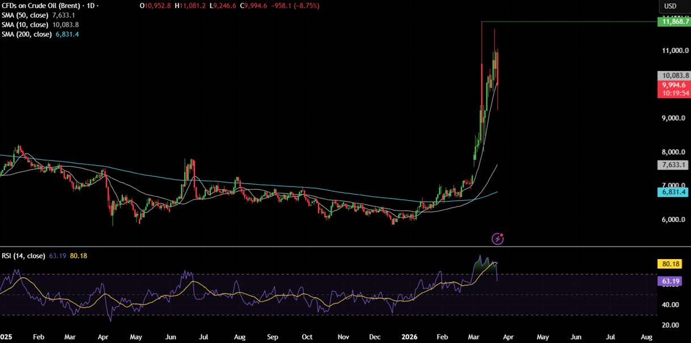This screenshot has width=691, height=343.
Task: Click the Apr label near the latest candles
Action: pyautogui.click(x=507, y=337)
